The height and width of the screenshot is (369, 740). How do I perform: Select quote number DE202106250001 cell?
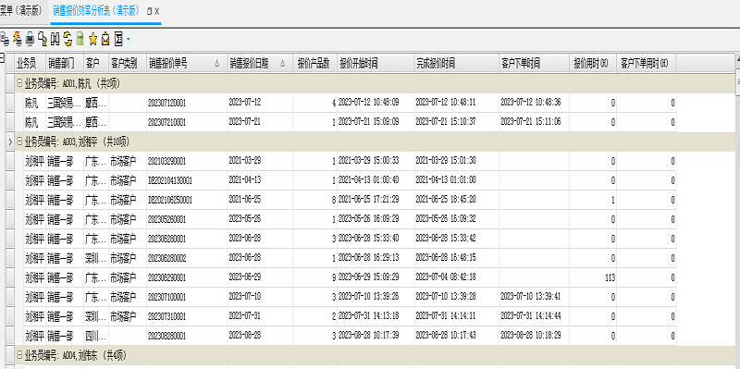coord(187,200)
